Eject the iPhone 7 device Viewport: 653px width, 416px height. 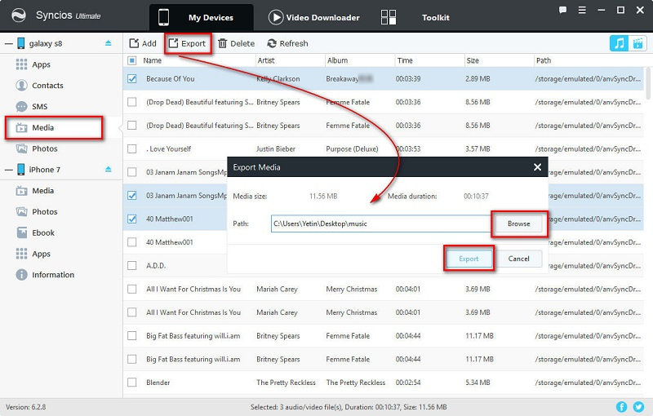tap(109, 169)
